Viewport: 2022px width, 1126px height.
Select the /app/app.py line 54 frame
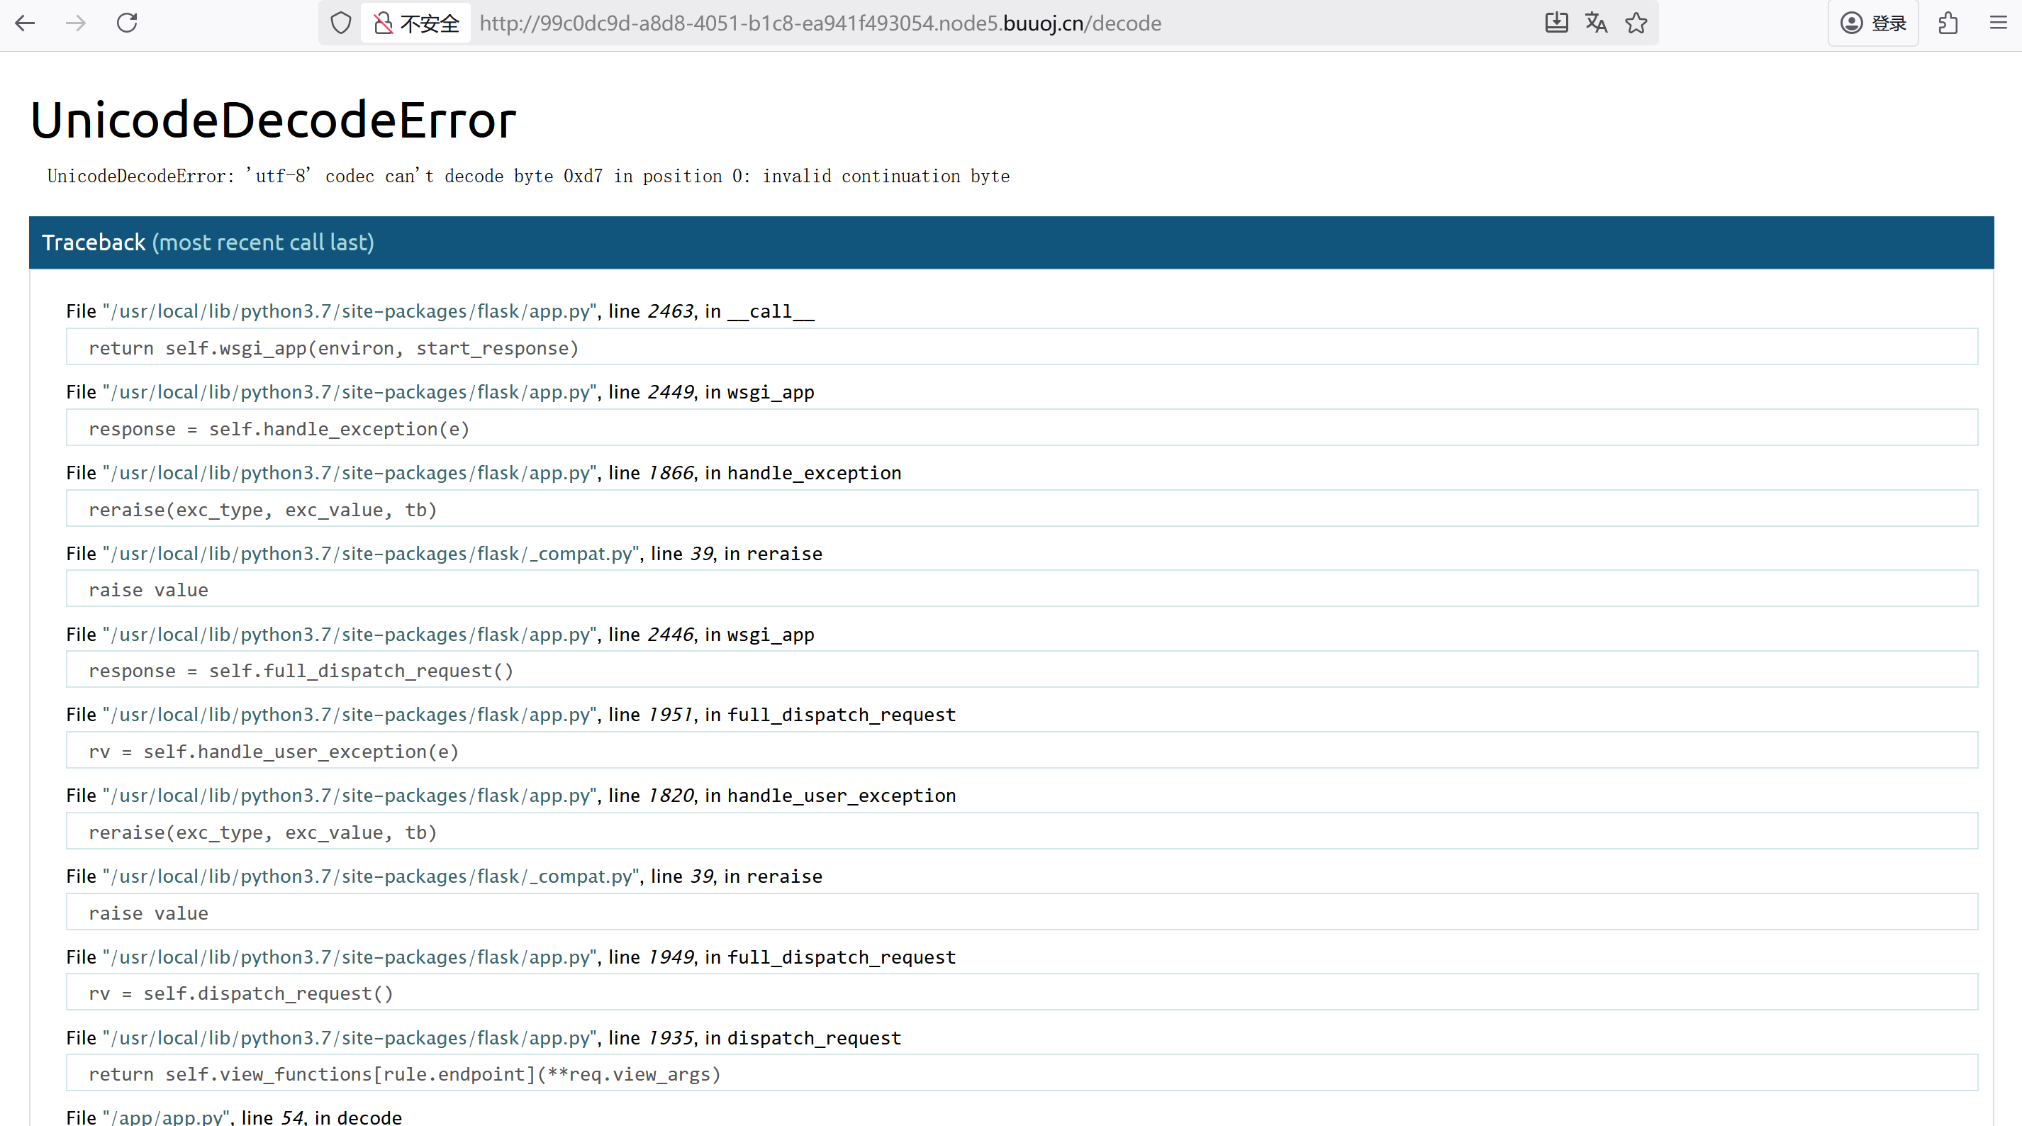234,1116
